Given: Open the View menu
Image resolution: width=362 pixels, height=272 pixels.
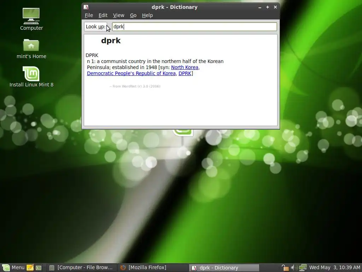Looking at the screenshot, I should [x=119, y=15].
